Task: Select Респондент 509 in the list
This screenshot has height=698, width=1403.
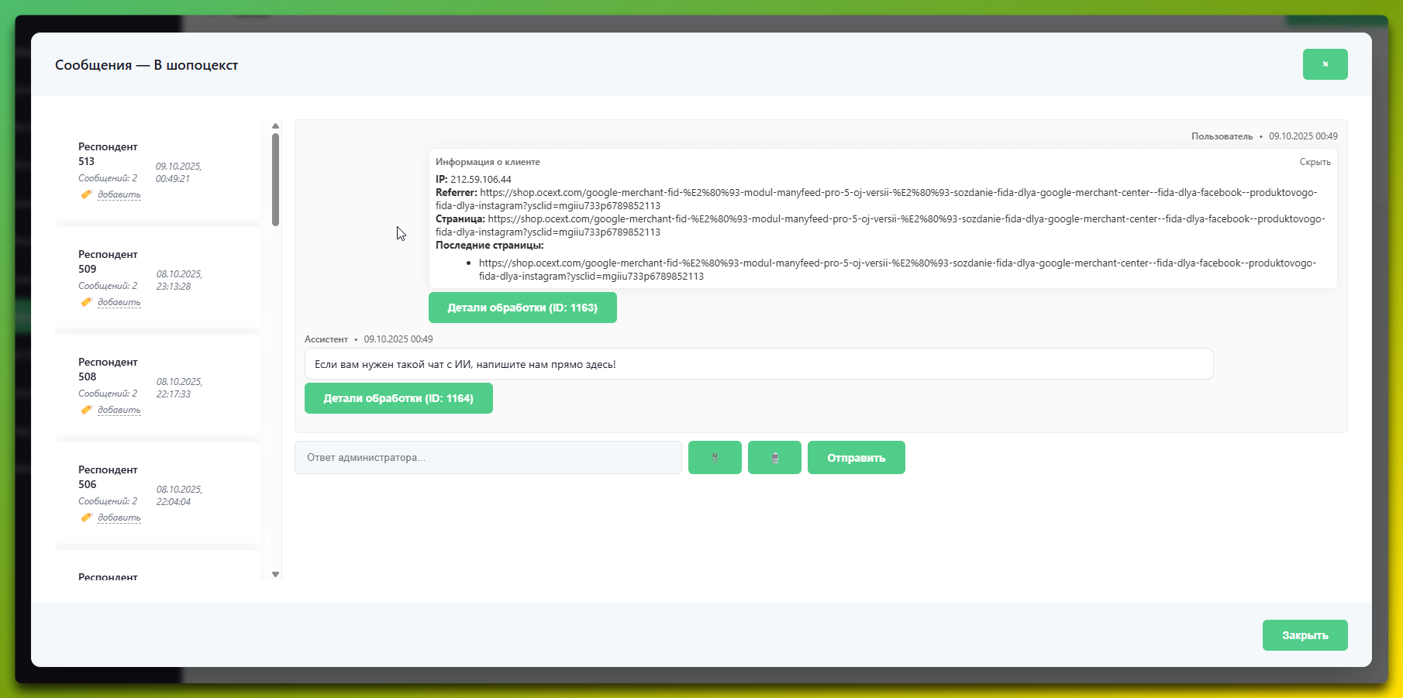Action: click(108, 261)
